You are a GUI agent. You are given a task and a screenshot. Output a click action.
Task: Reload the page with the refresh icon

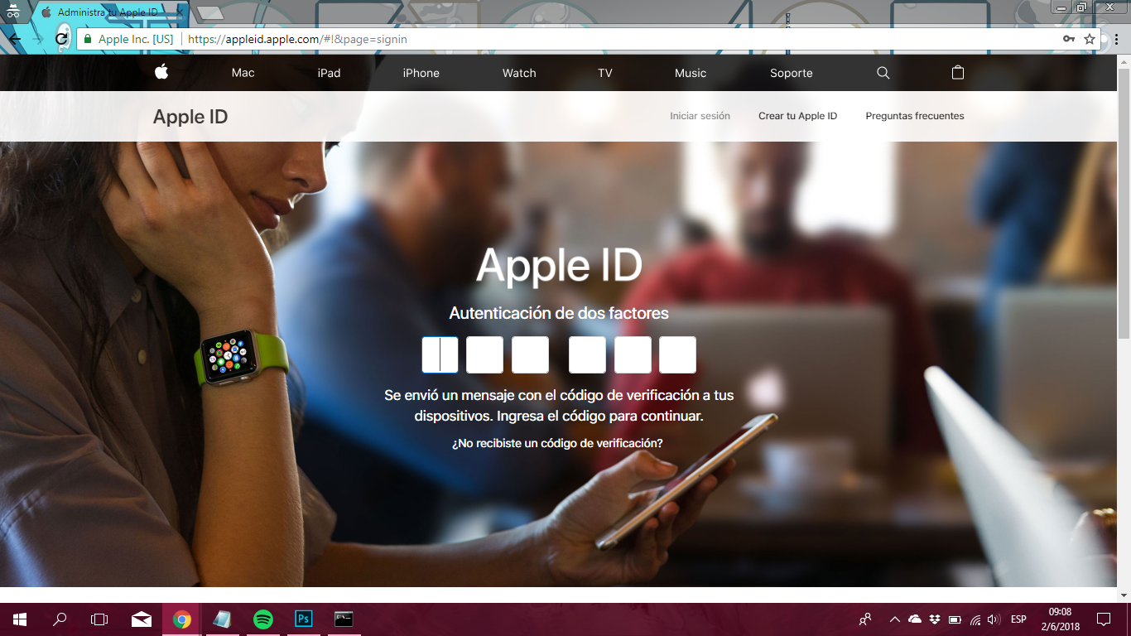pos(61,39)
